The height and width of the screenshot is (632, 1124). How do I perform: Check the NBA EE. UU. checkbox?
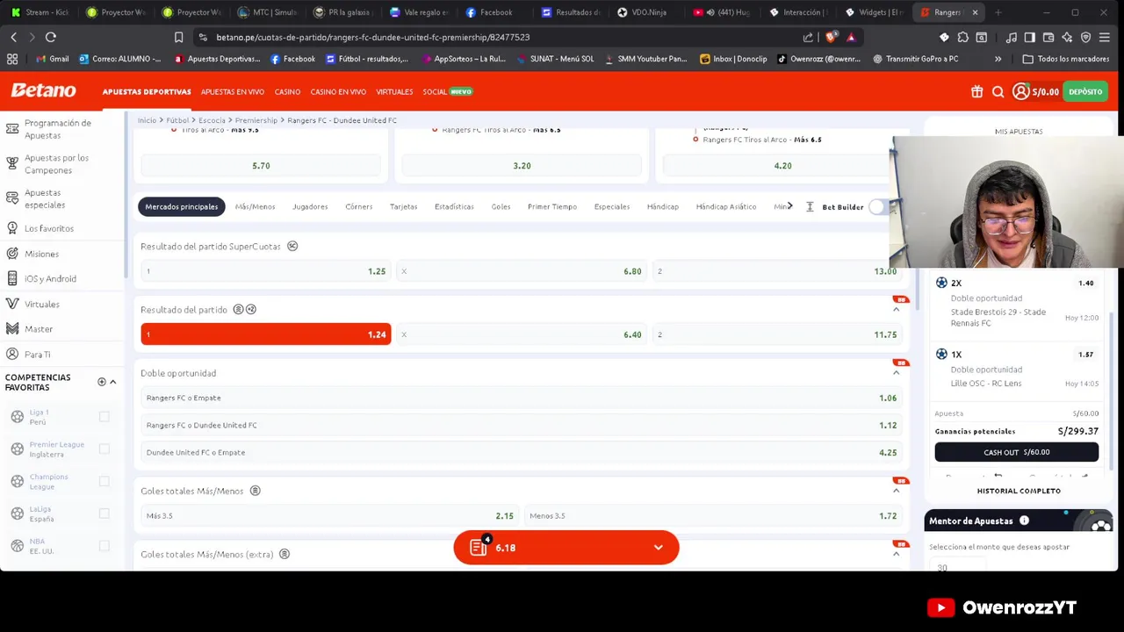point(104,545)
